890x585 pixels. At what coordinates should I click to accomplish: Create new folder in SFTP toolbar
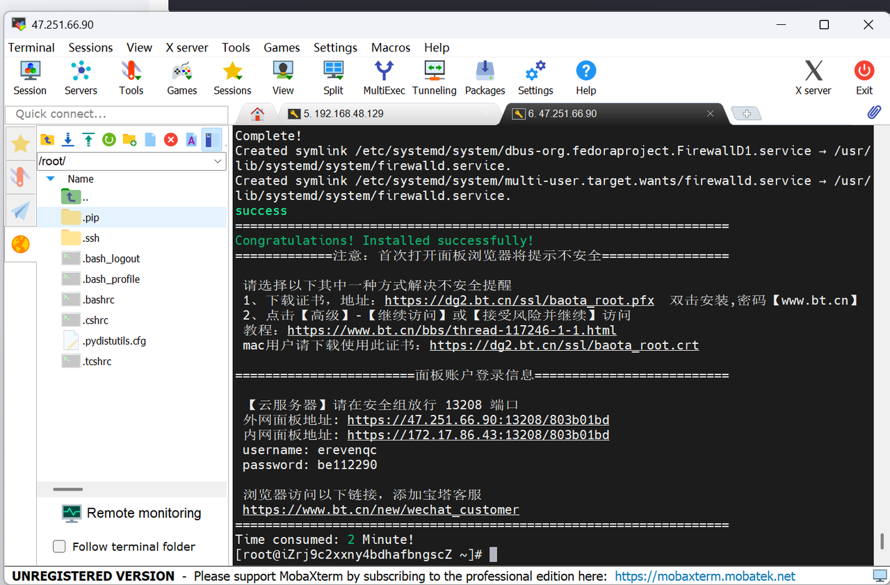129,140
